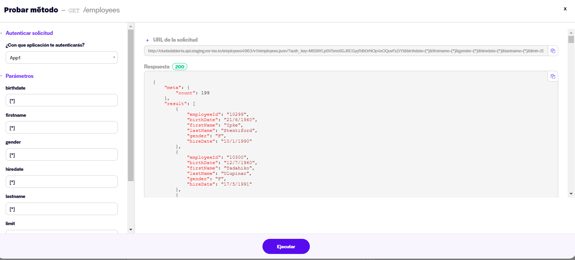Click the hireDate "17/5/1991" line
The width and height of the screenshot is (575, 260).
[x=220, y=184]
